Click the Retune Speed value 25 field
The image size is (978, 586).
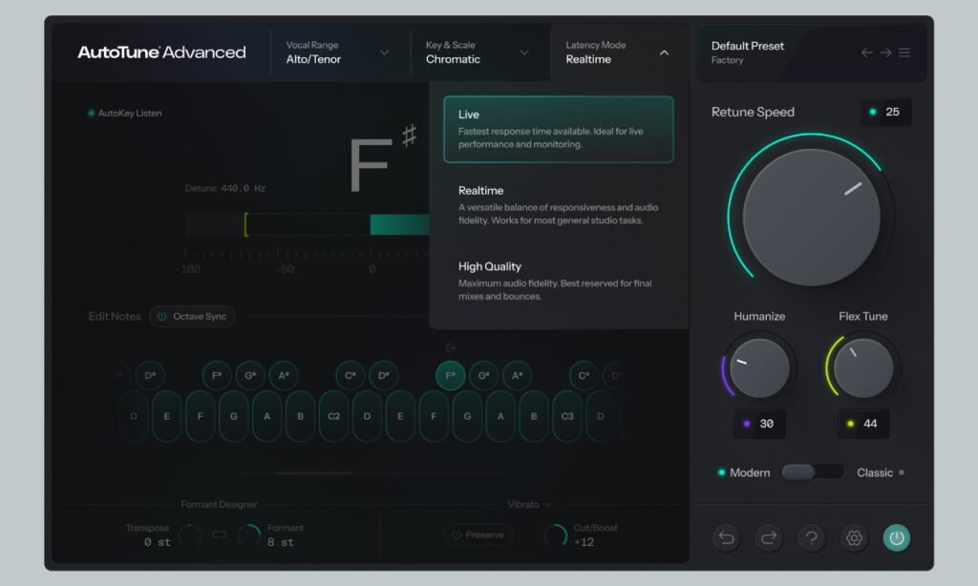tap(885, 112)
